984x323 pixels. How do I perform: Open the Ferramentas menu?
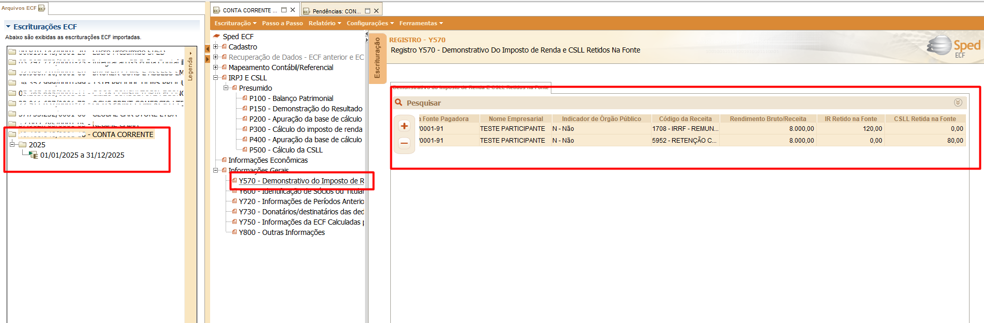(421, 23)
